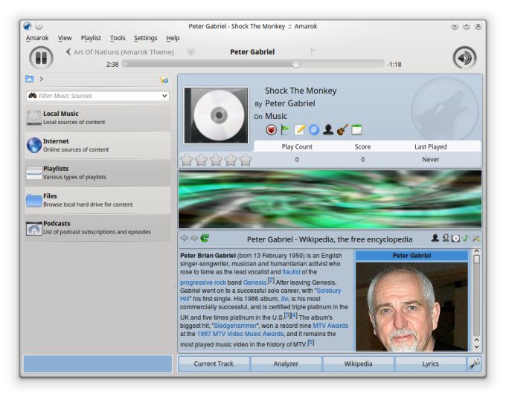Image resolution: width=506 pixels, height=397 pixels.
Task: Show the Wikipedia track page note icon
Action: [465, 238]
